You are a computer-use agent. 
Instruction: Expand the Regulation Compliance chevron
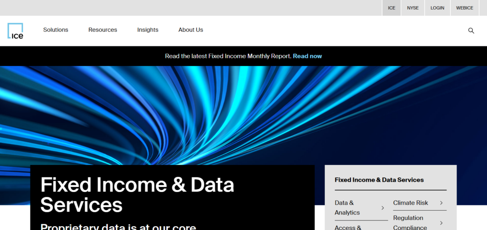(x=441, y=222)
